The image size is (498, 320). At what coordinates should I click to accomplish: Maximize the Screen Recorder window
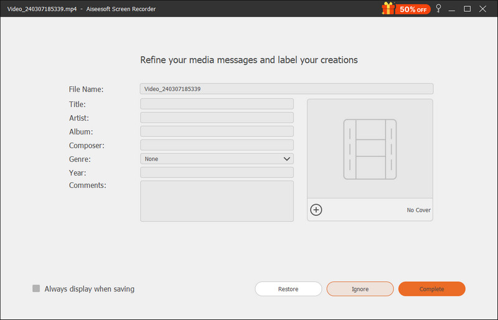tap(467, 9)
